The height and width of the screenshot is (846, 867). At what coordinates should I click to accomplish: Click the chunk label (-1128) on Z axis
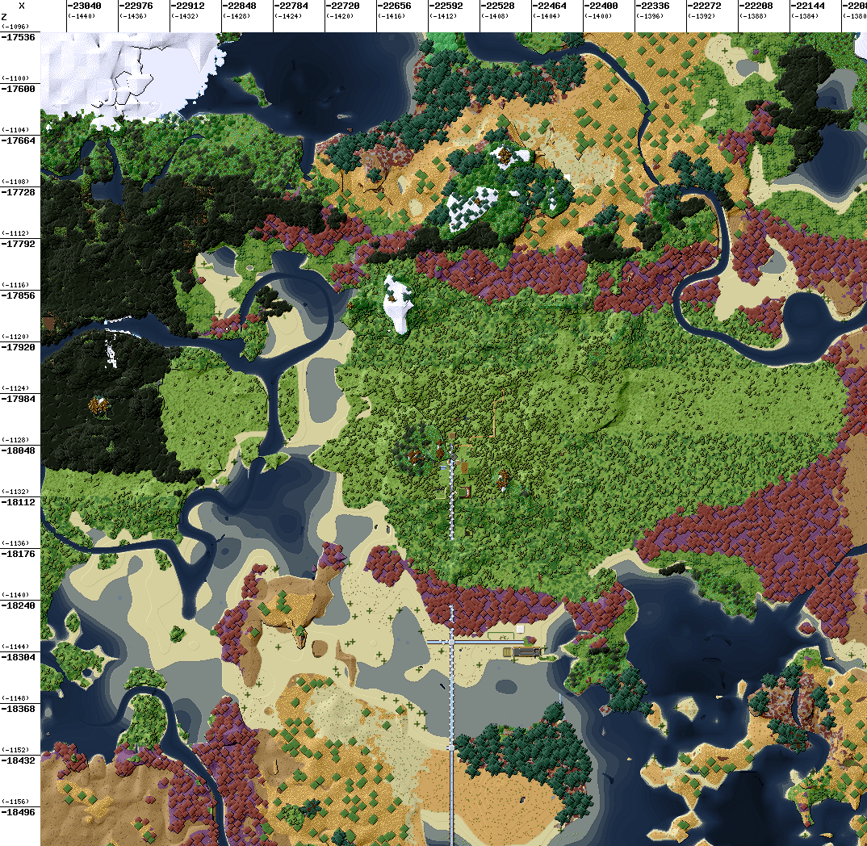pos(16,440)
